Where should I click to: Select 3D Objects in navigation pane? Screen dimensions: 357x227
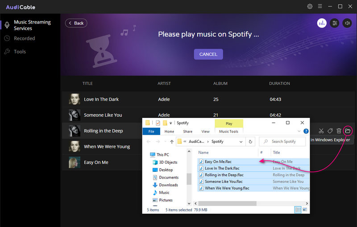point(168,162)
